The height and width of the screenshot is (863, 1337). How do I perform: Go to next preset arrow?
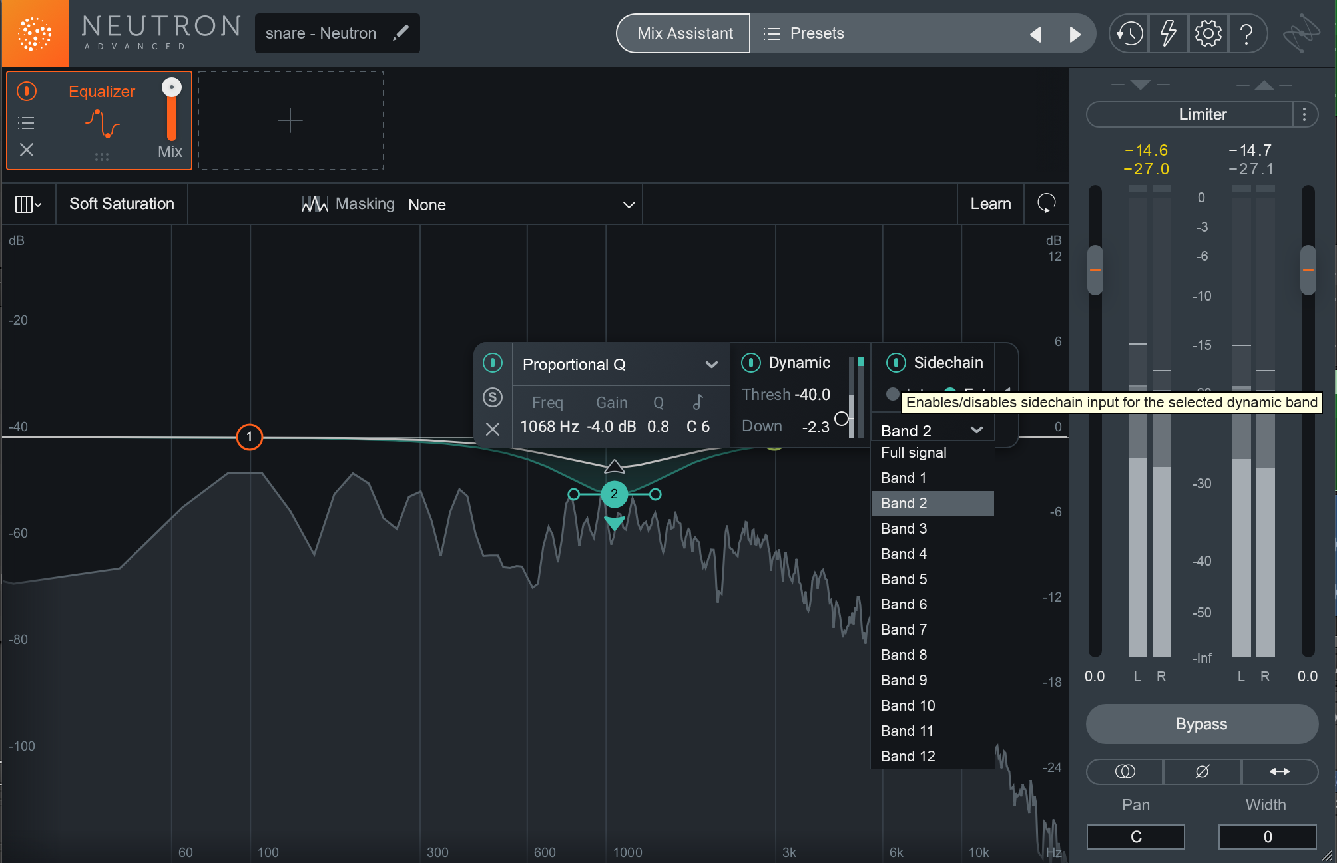click(1075, 34)
